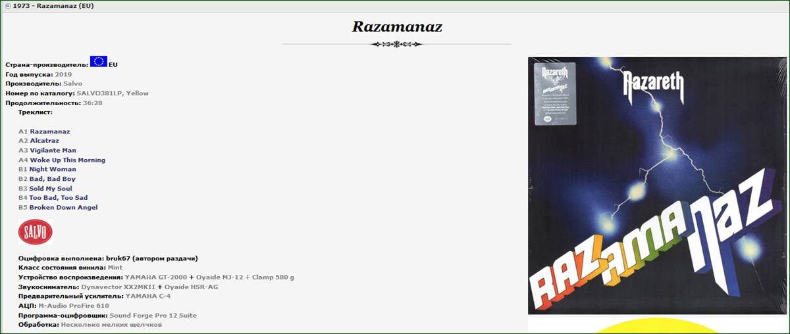Image resolution: width=790 pixels, height=334 pixels.
Task: Click the release year value 2019
Action: (64, 74)
